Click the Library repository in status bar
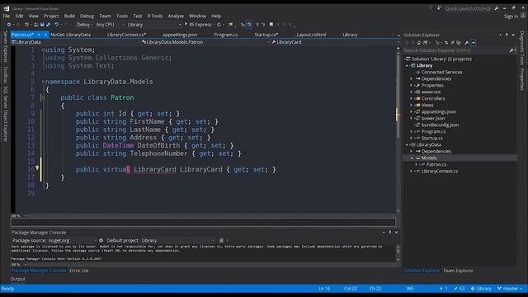The height and width of the screenshot is (297, 528). point(481,289)
